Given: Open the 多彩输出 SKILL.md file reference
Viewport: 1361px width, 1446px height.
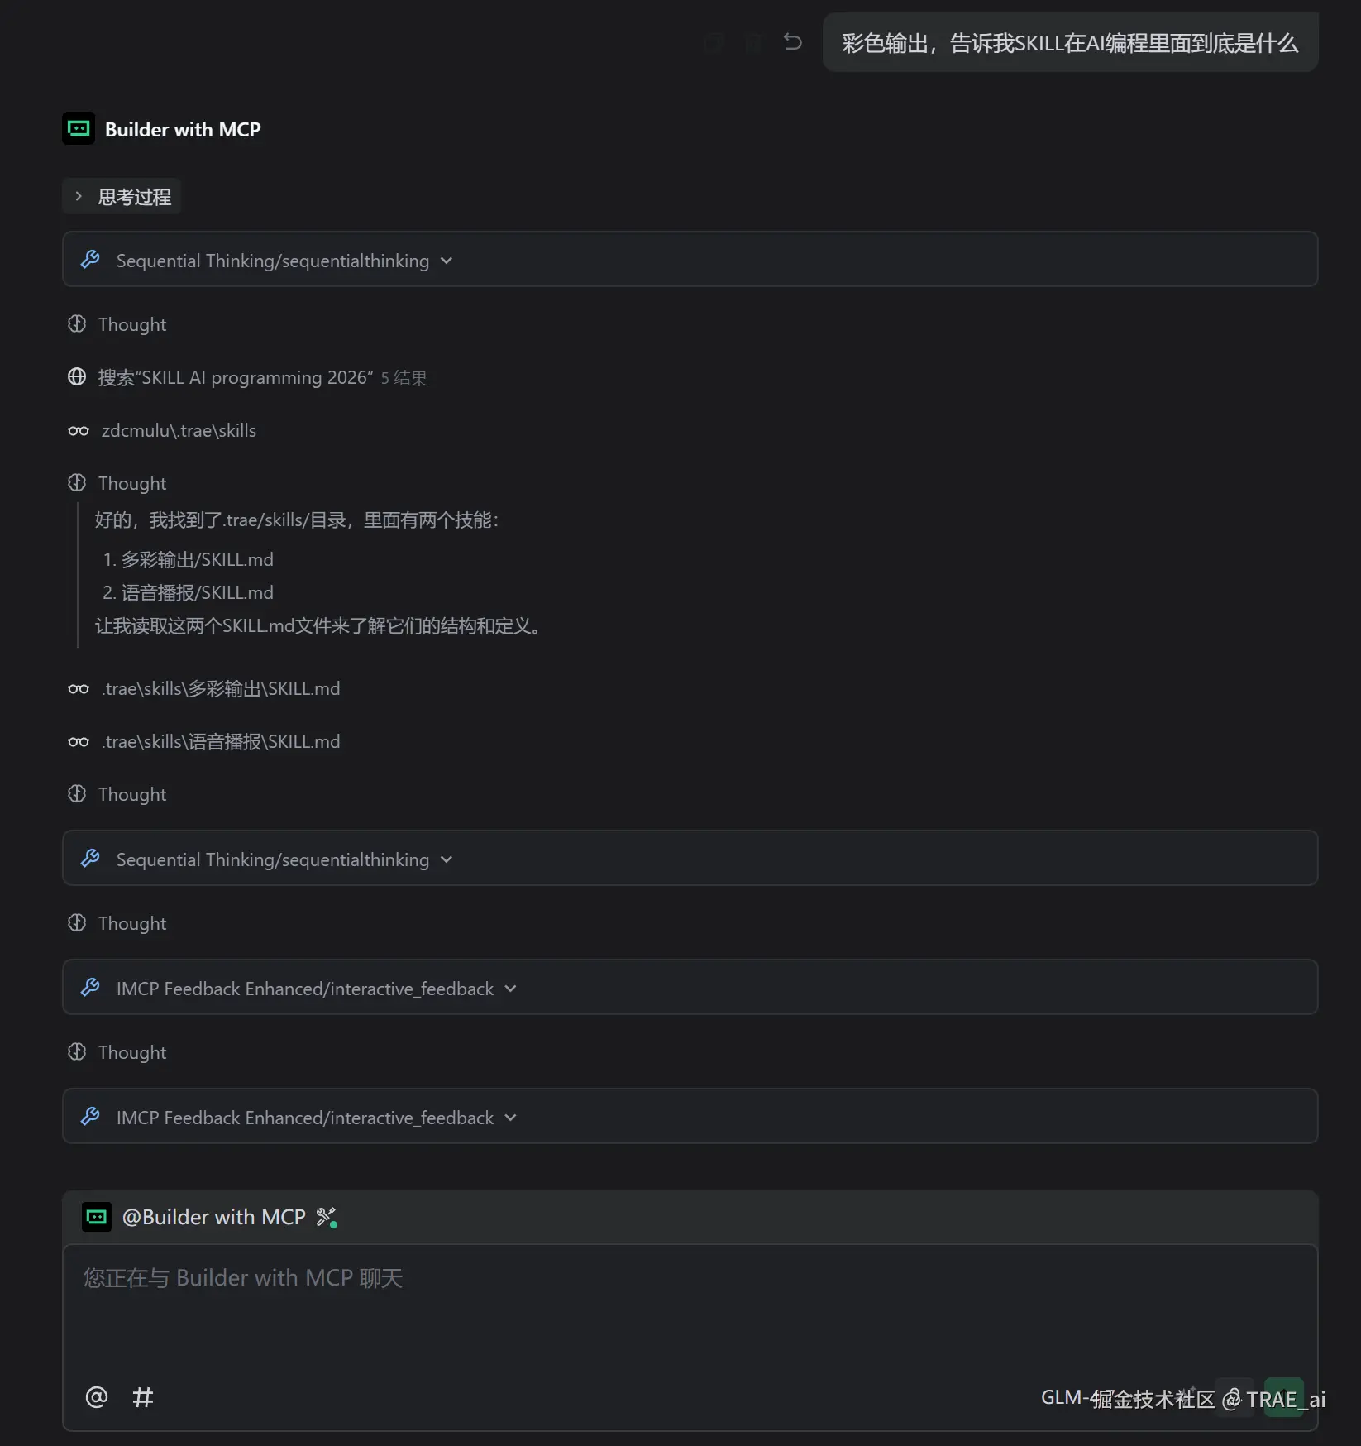Looking at the screenshot, I should pos(221,689).
